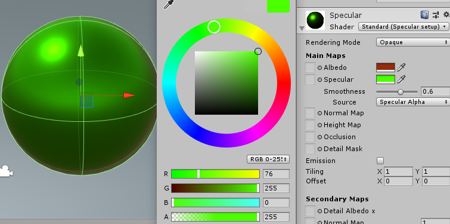Click the Specular color eyedropper icon
The width and height of the screenshot is (450, 224).
click(x=401, y=79)
